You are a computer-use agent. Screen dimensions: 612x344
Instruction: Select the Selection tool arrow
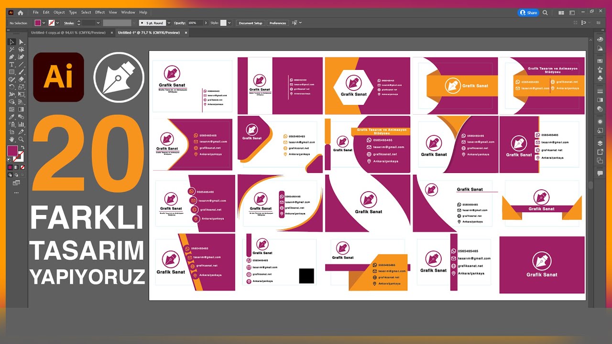coord(12,42)
